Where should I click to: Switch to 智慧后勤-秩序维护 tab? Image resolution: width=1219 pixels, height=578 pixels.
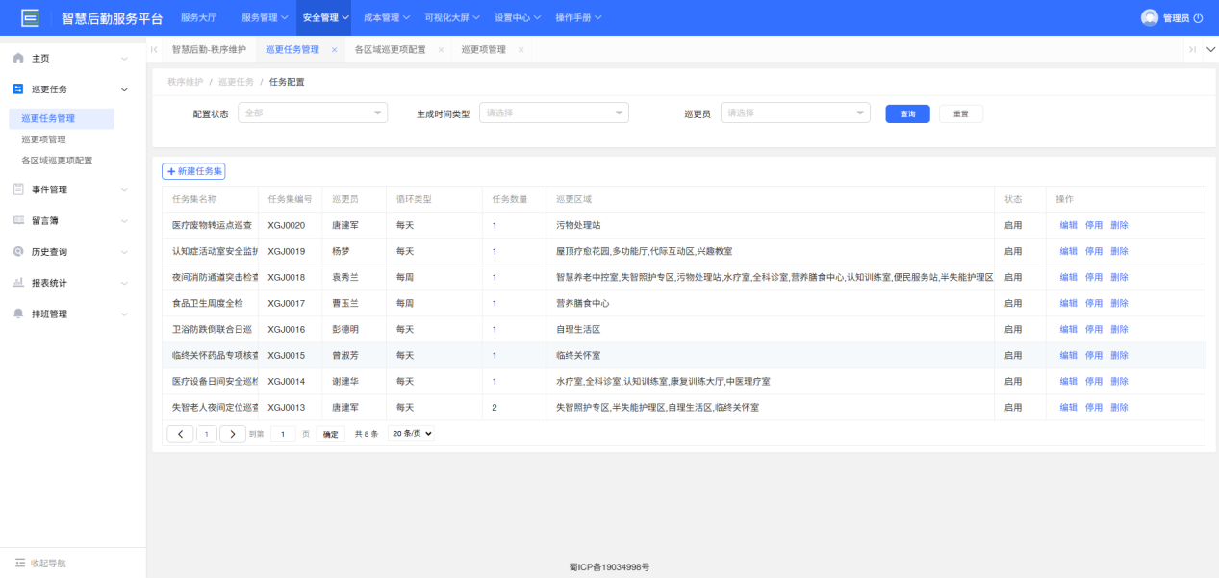click(x=209, y=49)
